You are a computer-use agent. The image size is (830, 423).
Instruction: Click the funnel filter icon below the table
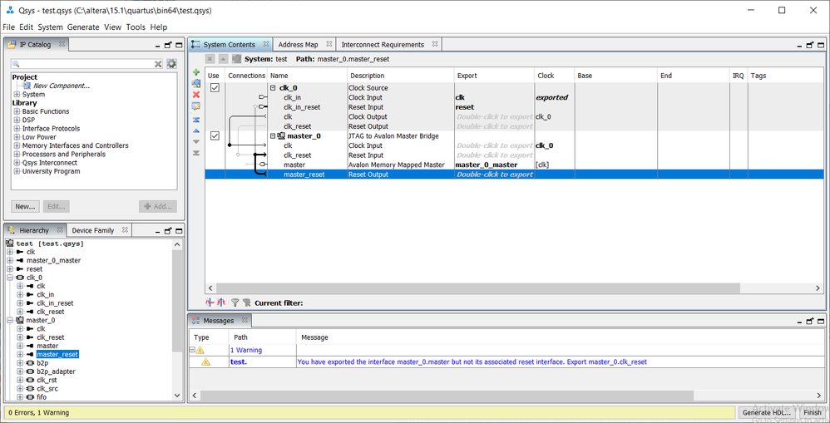235,303
